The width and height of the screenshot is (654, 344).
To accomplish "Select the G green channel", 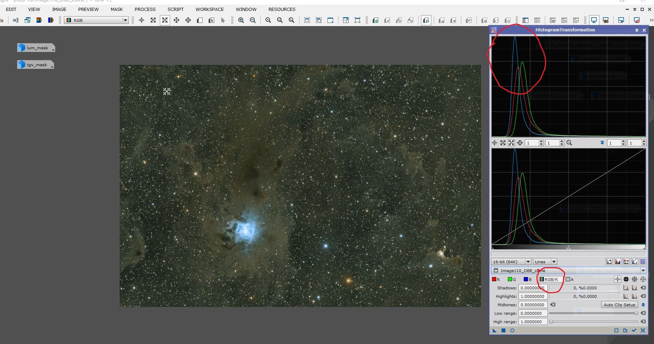I will [511, 279].
